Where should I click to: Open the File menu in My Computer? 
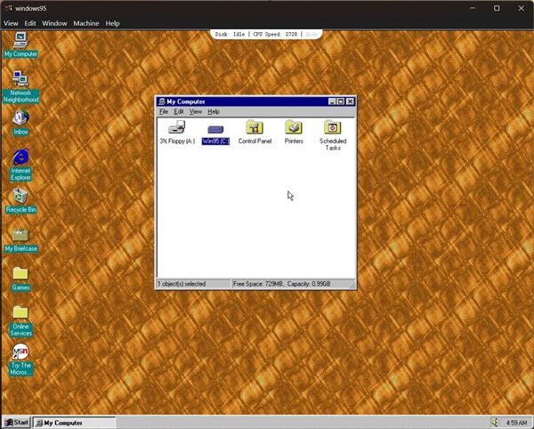pos(164,112)
